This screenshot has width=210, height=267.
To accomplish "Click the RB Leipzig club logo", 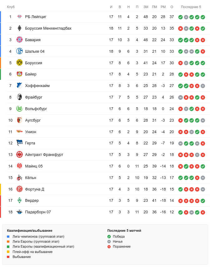I will coord(20,17).
